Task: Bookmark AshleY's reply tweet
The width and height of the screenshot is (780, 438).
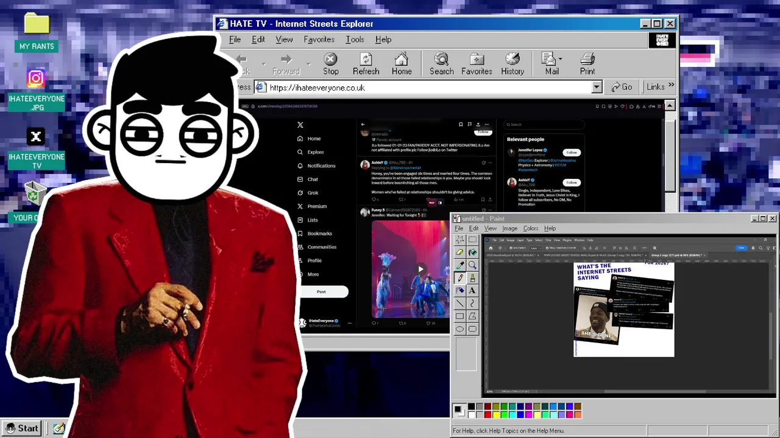Action: 483,199
